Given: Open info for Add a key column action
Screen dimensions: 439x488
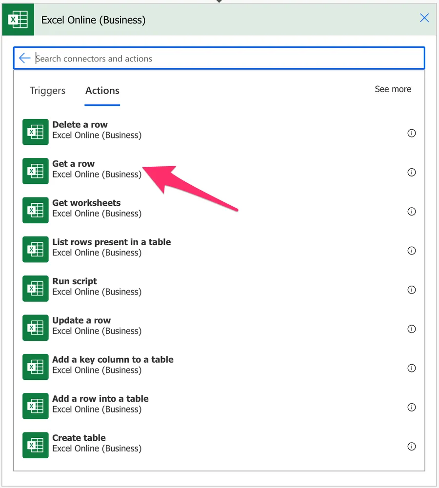Looking at the screenshot, I should click(412, 368).
